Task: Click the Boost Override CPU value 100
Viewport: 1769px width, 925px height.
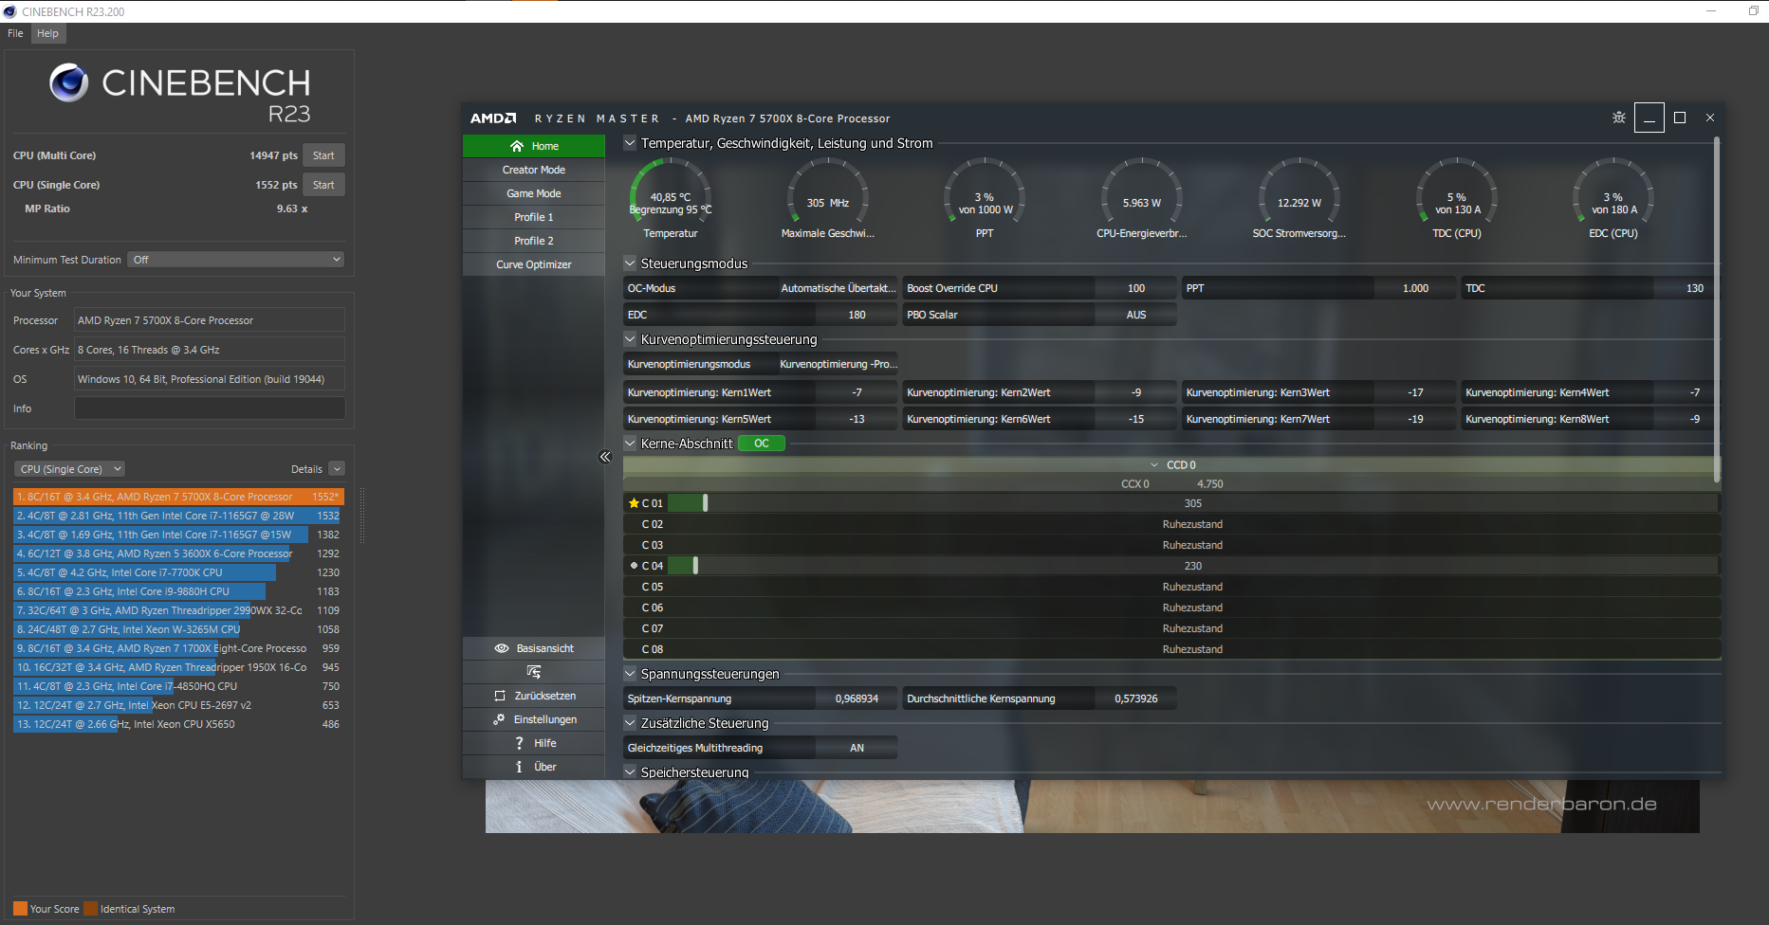Action: point(1136,288)
